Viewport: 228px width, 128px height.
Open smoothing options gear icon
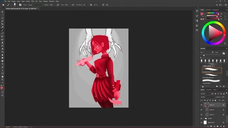[x=91, y=5]
